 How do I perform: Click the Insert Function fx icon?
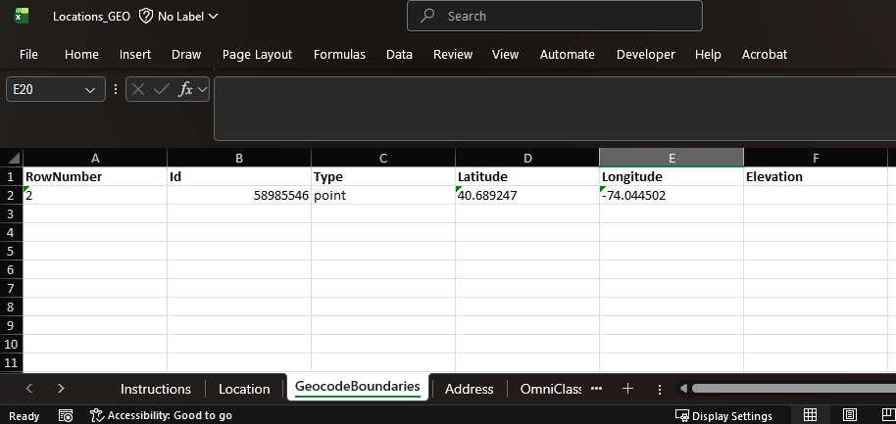point(185,89)
